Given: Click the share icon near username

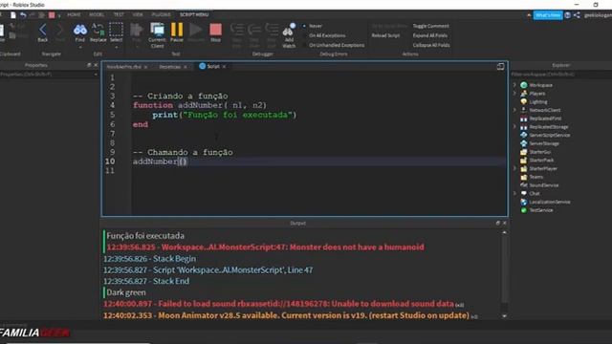Looking at the screenshot, I should coord(577,15).
